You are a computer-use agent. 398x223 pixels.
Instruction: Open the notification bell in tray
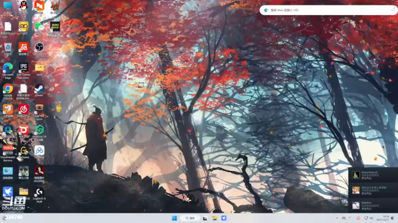tap(393, 218)
